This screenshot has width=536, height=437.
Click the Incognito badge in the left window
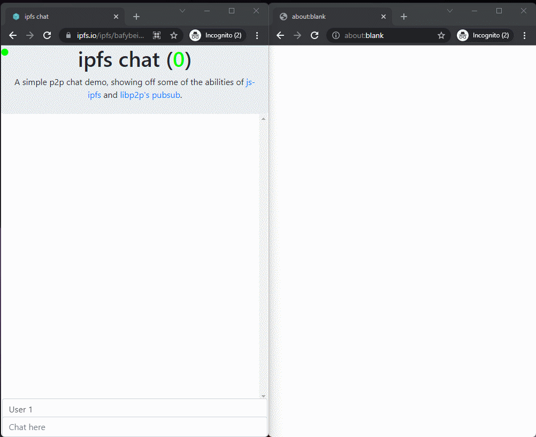[x=217, y=35]
